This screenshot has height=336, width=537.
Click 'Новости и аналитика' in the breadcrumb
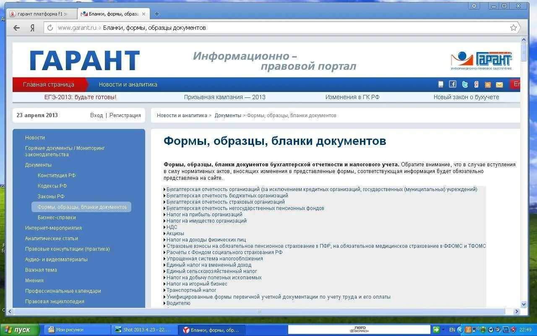tap(182, 115)
